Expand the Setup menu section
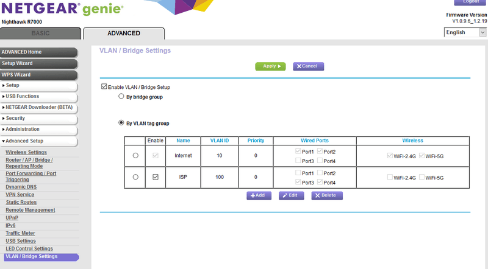The height and width of the screenshot is (269, 488). point(38,85)
